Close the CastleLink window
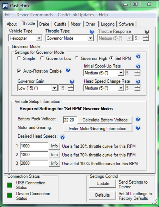The height and width of the screenshot is (207, 159). click(x=149, y=4)
